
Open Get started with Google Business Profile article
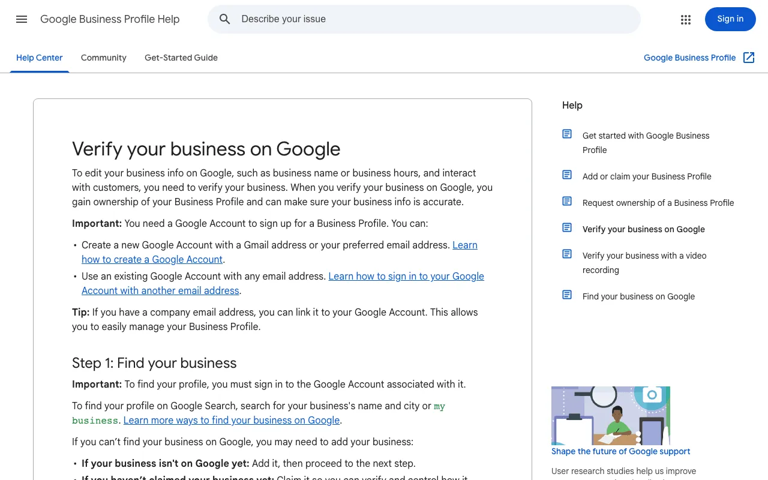point(646,143)
